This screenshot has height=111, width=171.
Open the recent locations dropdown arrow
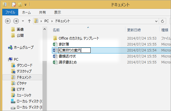click(23, 21)
